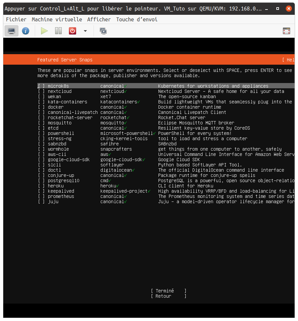Open the Fichier menu
Image resolution: width=298 pixels, height=321 pixels.
coord(16,19)
